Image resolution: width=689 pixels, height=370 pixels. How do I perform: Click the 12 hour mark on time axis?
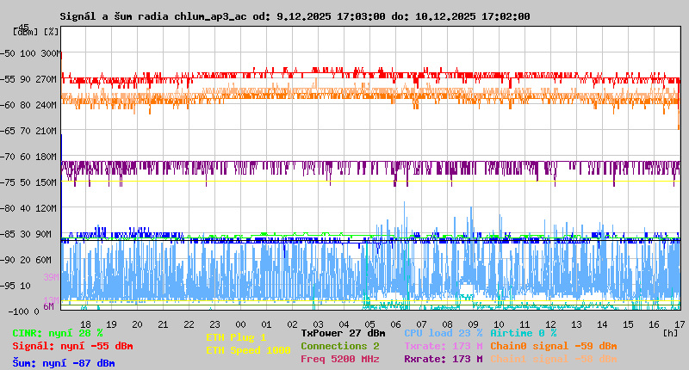pos(550,324)
